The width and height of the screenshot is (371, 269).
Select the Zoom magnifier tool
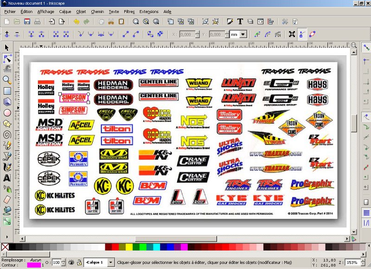[7, 80]
